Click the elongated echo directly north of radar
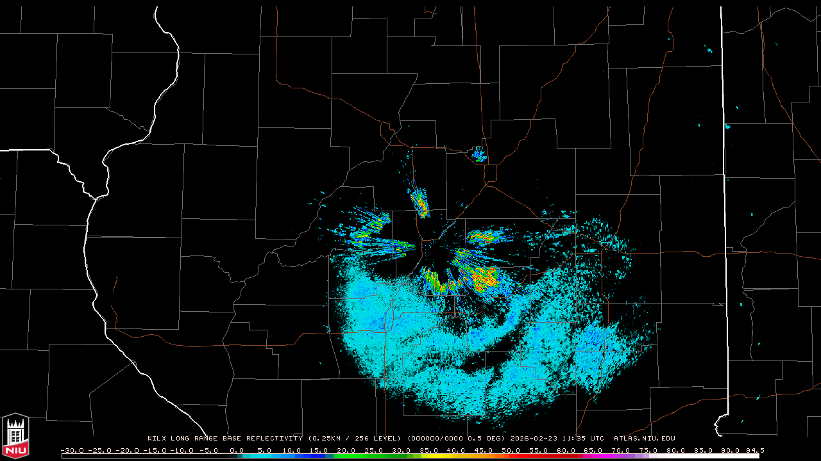The height and width of the screenshot is (461, 821). pos(420,202)
